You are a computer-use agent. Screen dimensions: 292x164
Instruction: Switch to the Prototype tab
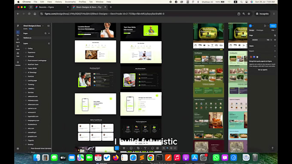(260, 30)
